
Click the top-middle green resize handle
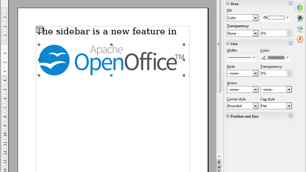(111, 45)
